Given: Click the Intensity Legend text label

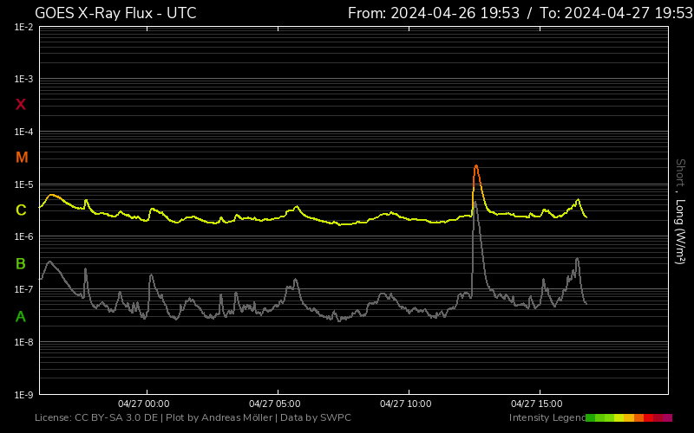Looking at the screenshot, I should coord(546,418).
